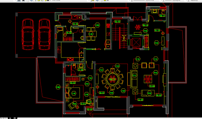Open the Layer Properties Manager icon
Image resolution: width=202 pixels, height=119 pixels.
[x=31, y=1]
